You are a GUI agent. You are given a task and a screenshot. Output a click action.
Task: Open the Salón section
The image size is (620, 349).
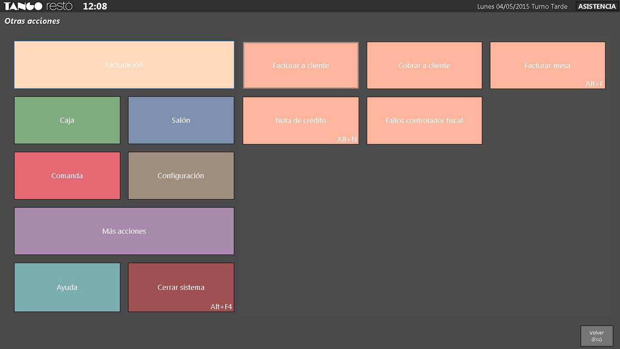[x=181, y=120]
